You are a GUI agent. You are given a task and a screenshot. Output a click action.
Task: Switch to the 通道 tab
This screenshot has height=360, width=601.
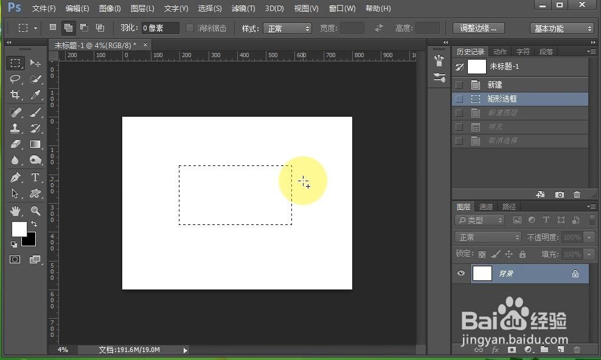[485, 206]
